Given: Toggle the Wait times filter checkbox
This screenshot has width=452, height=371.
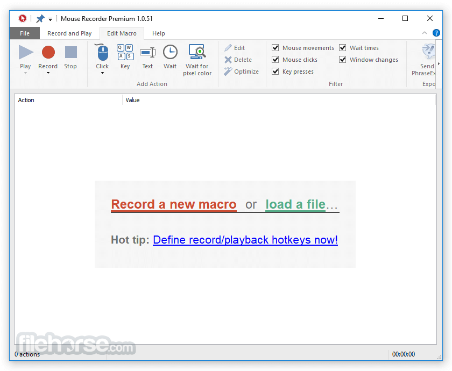Looking at the screenshot, I should [342, 47].
